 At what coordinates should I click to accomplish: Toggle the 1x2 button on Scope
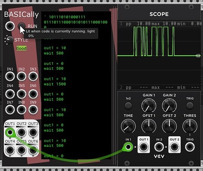click(x=128, y=105)
